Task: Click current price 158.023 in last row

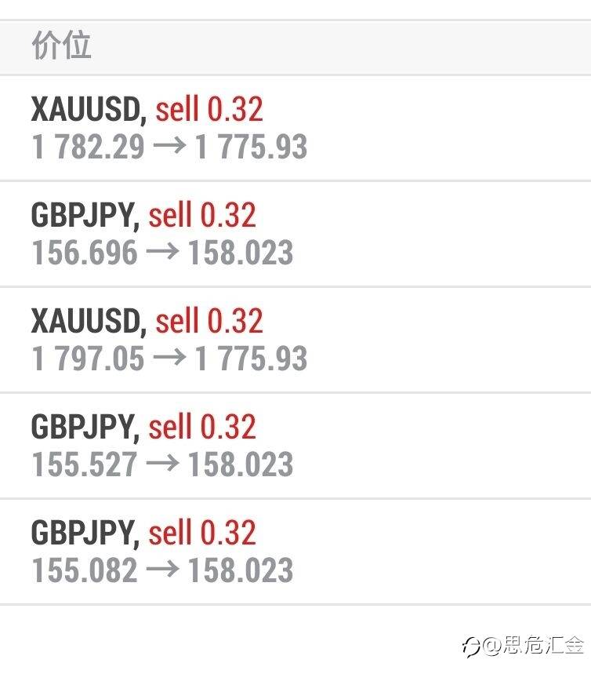Action: 241,570
